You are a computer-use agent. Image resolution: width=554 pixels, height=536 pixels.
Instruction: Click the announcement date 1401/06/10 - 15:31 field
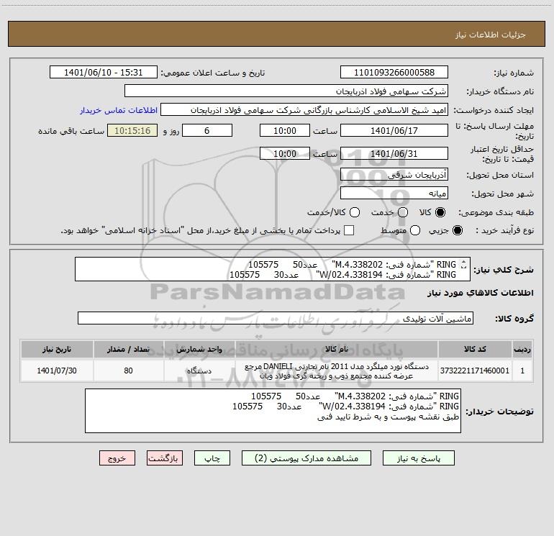coord(104,72)
